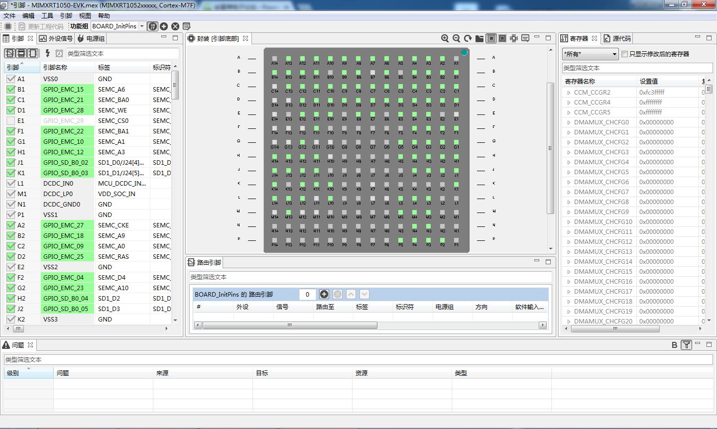The width and height of the screenshot is (717, 429).
Task: Focus the 问题 panel filter text field
Action: [x=358, y=359]
